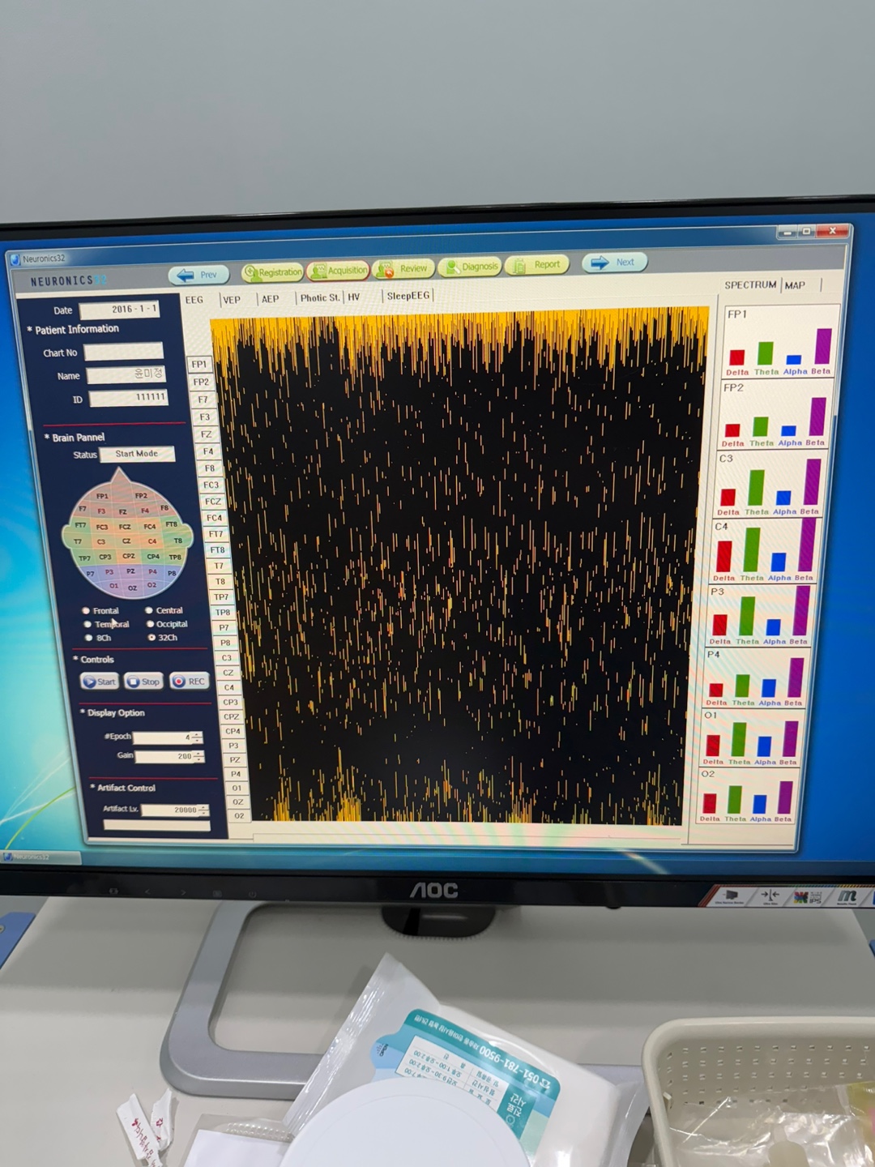Viewport: 875px width, 1167px height.
Task: Click the Status field showing Start Mode
Action: point(137,454)
